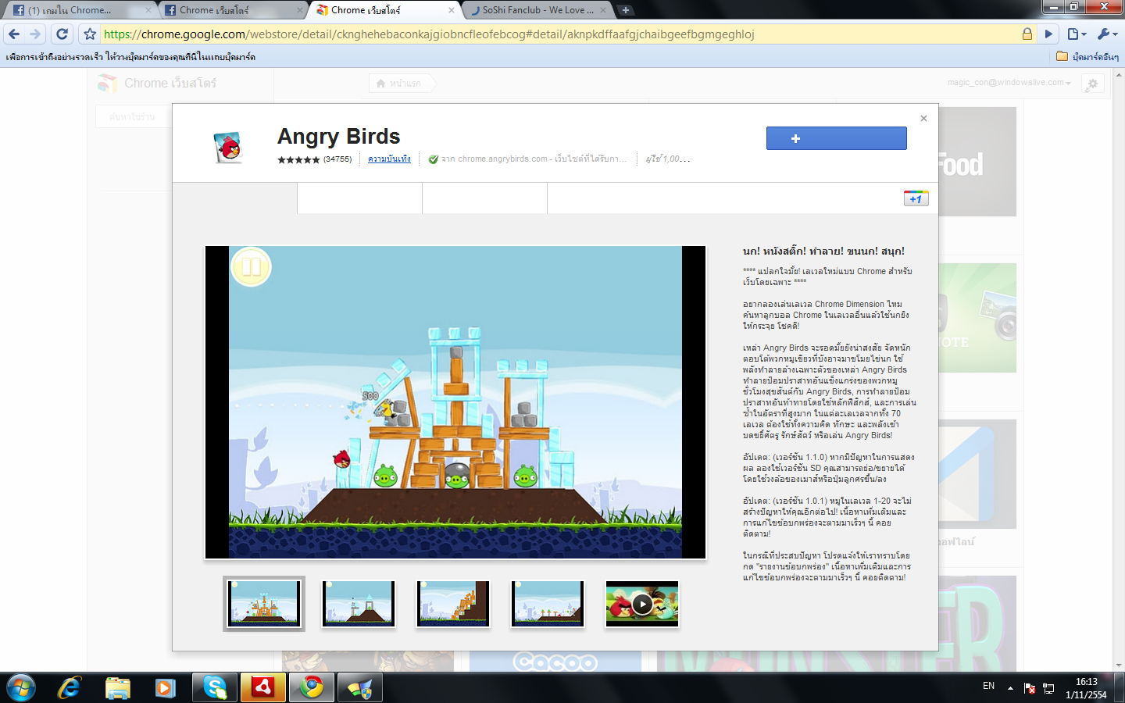Click the '(34755)' ratings count
Screen dimensions: 1125x703
point(337,159)
